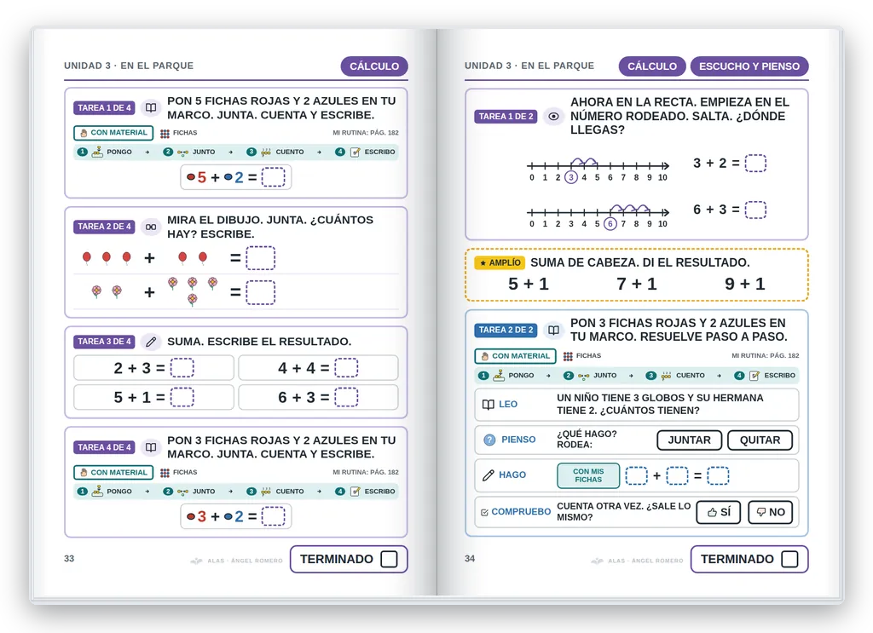Click the glasses icon beside TAREA 2 DE 4

pos(151,227)
